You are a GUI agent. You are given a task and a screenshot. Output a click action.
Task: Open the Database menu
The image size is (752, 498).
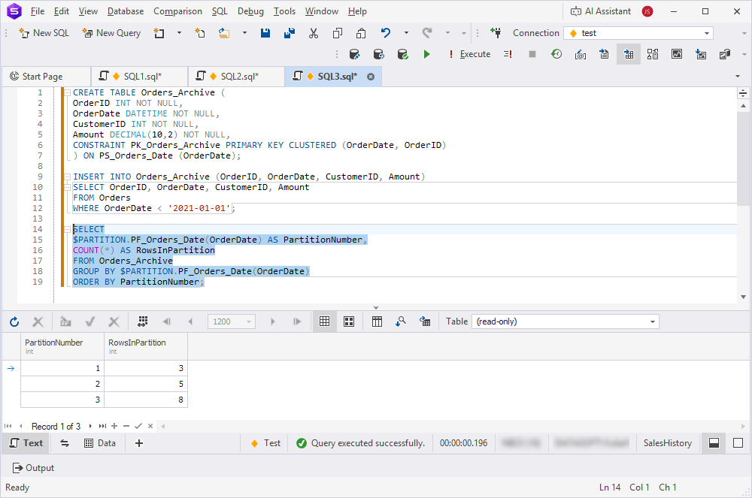pos(126,11)
